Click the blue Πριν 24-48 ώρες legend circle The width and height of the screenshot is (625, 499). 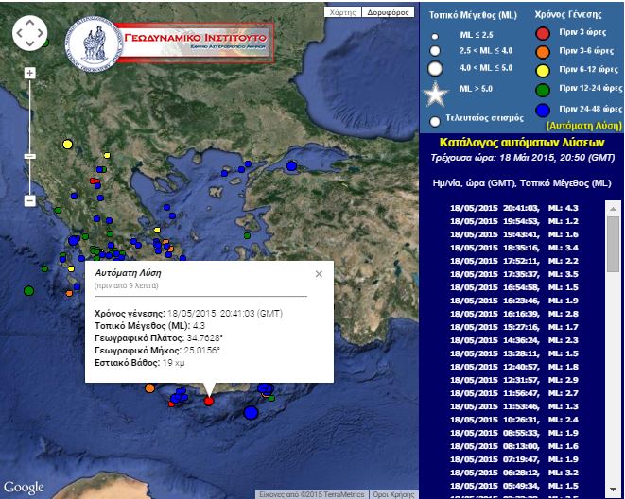pos(543,111)
